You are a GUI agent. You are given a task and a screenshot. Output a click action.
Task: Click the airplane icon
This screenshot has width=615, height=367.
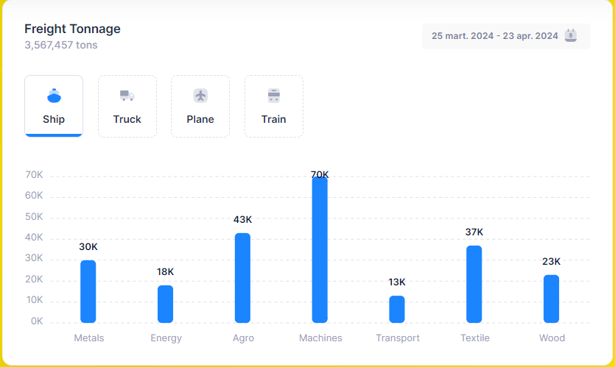pos(200,96)
